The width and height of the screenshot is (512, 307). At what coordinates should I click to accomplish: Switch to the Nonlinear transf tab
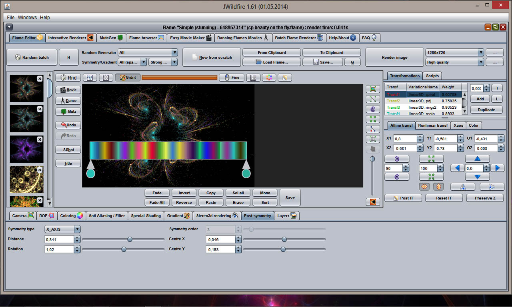[433, 125]
